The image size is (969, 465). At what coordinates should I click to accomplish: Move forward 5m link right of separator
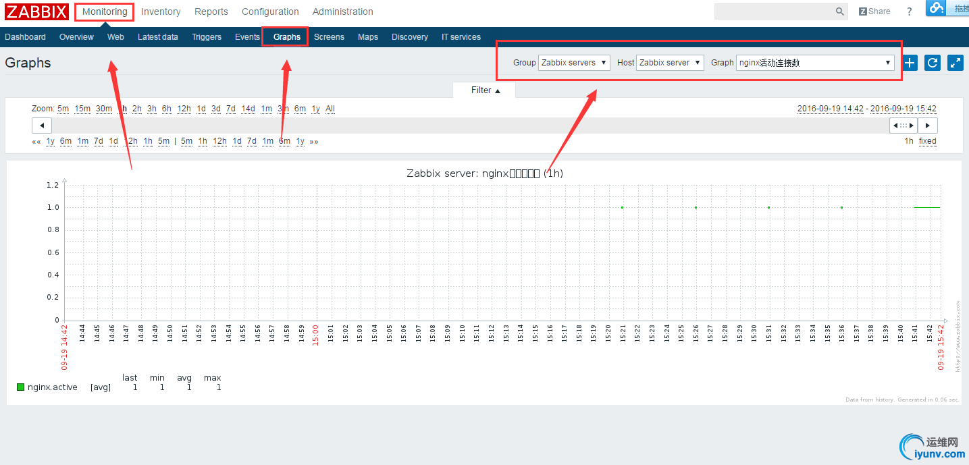pos(186,142)
